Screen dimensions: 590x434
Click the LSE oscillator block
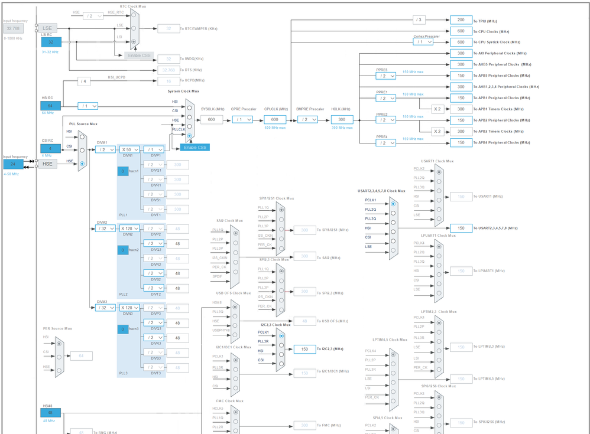[47, 28]
